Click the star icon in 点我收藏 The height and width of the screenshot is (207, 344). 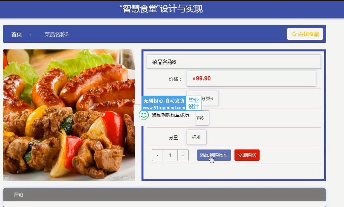click(294, 34)
